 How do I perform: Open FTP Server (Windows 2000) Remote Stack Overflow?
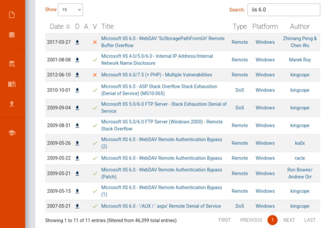162,125
